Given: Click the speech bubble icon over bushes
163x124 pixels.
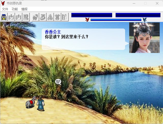Looking at the screenshot, I should 58,82.
